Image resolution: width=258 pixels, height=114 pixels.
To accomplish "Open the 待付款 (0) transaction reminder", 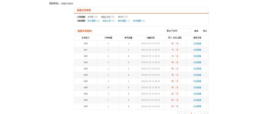I will 93,17.
